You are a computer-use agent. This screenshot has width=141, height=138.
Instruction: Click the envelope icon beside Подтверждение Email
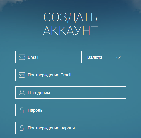point(22,75)
